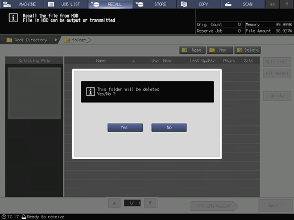
Task: Go to the COPY tab
Action: tap(198, 4)
